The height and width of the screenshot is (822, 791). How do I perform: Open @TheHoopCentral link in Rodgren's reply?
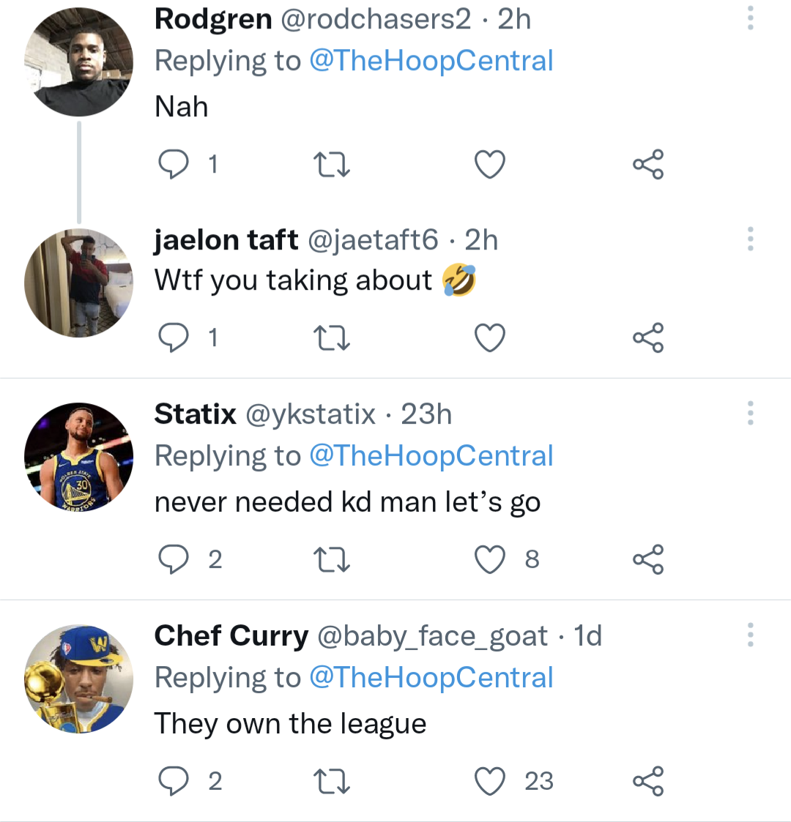(x=431, y=61)
